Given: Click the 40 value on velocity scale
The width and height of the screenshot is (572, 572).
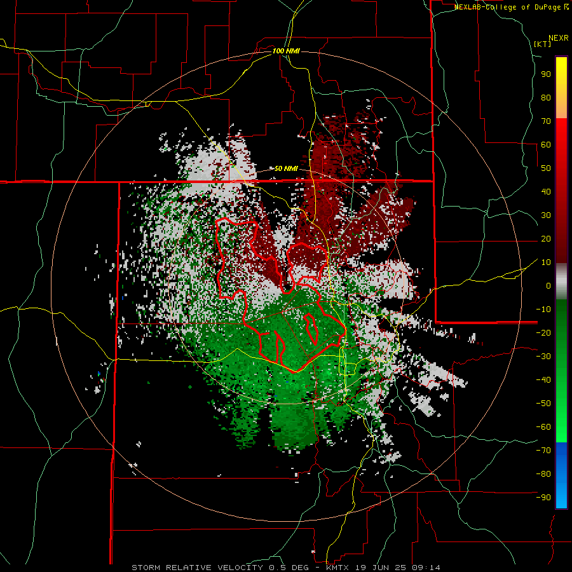Looking at the screenshot, I should pyautogui.click(x=546, y=191).
